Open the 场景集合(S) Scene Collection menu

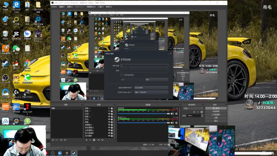pyautogui.click(x=91, y=7)
